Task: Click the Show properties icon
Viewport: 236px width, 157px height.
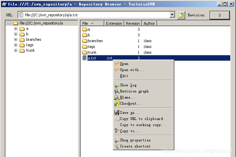Action: [117, 140]
